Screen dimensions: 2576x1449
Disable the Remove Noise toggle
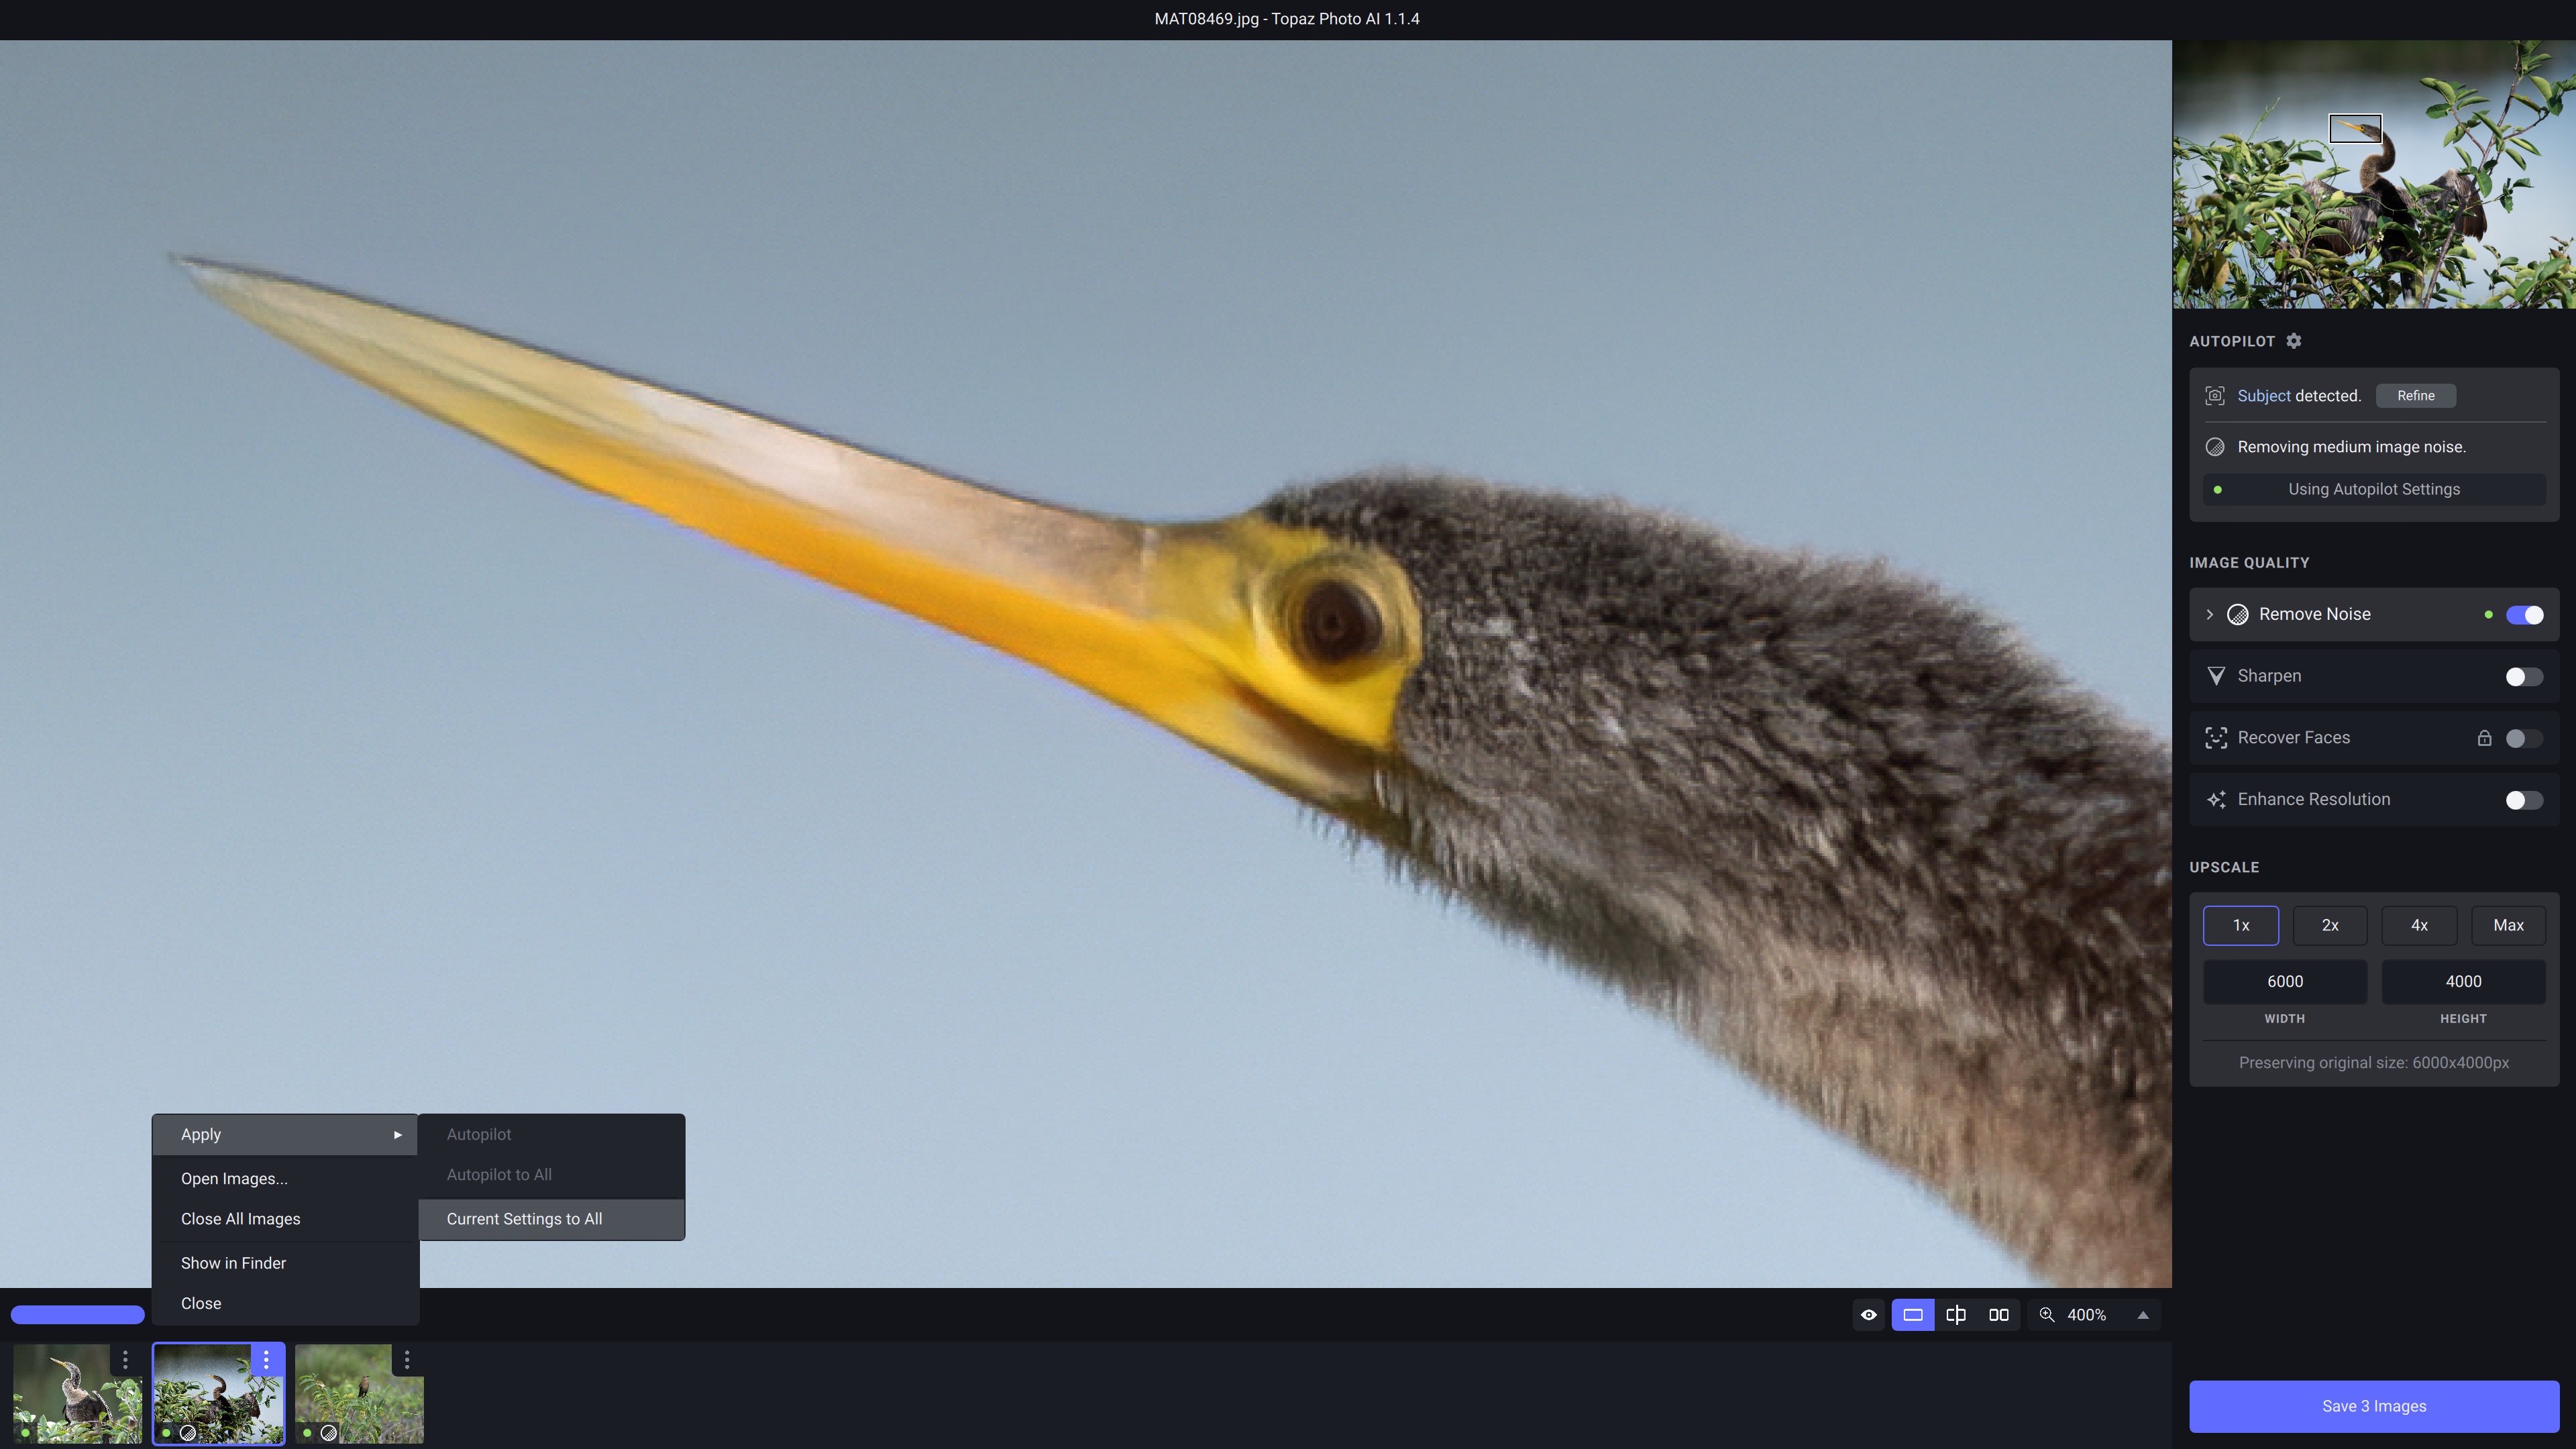coord(2523,614)
